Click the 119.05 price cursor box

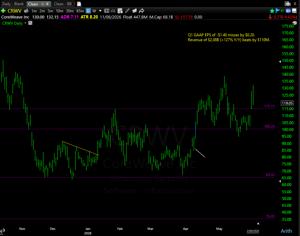tap(287, 103)
